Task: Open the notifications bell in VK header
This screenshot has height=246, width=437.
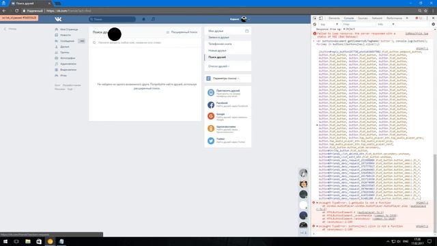Action: pyautogui.click(x=144, y=19)
